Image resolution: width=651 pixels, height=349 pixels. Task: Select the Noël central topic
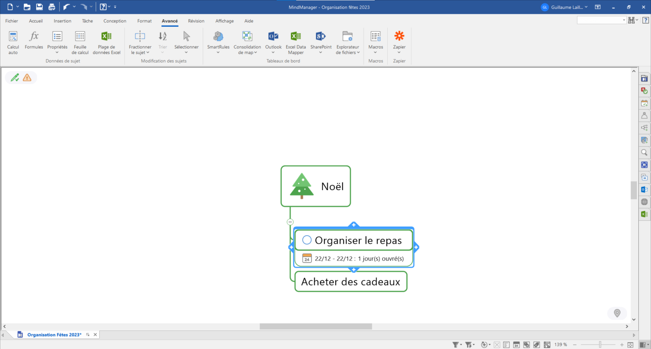point(316,186)
